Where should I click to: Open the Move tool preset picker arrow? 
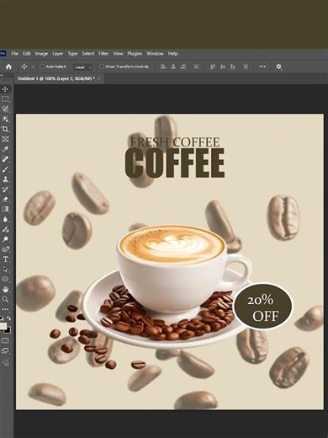pos(33,67)
